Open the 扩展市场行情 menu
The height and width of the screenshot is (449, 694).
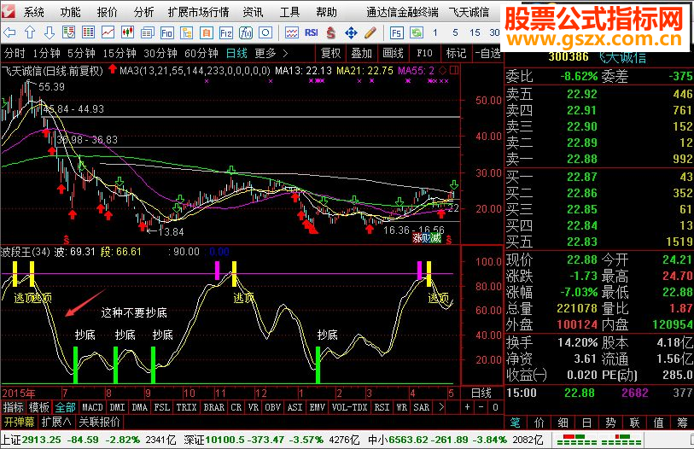(x=198, y=12)
